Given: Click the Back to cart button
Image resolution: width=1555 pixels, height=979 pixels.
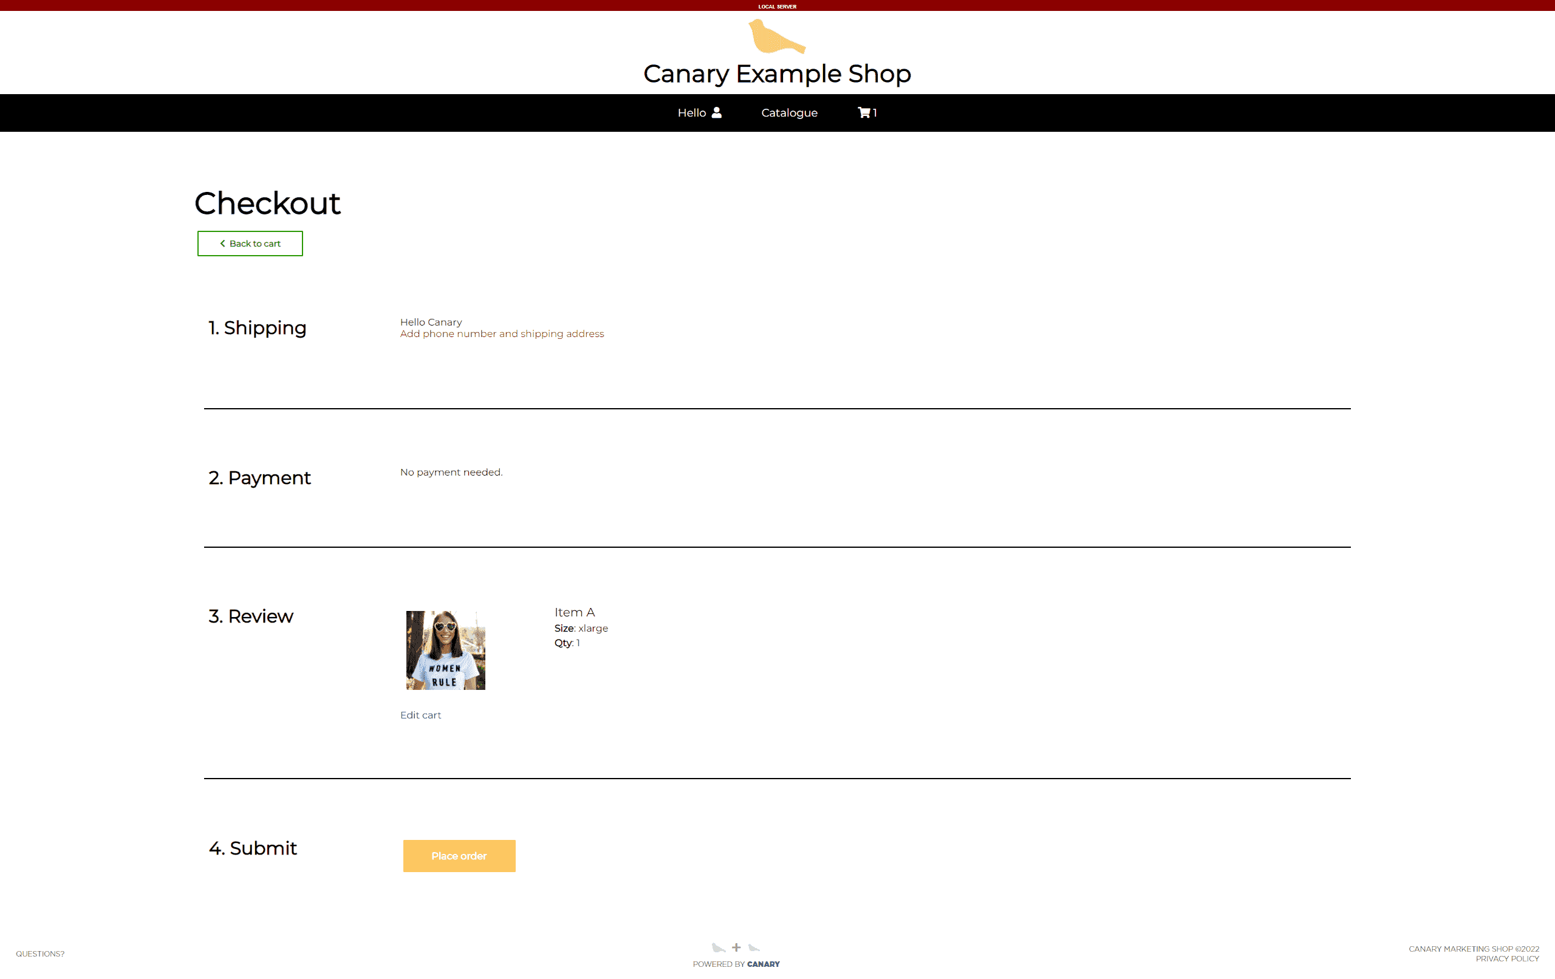Looking at the screenshot, I should click(x=250, y=242).
